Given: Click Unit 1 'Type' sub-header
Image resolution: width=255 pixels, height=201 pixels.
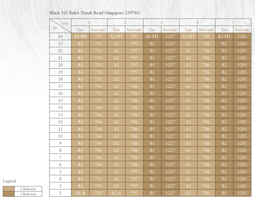Looking at the screenshot, I should pyautogui.click(x=80, y=30).
